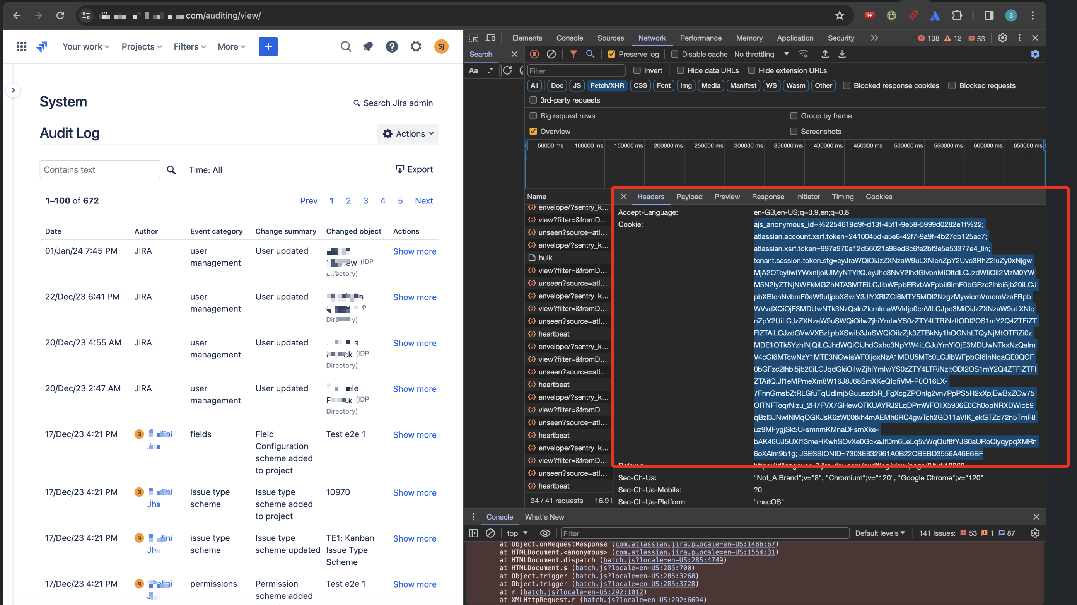Disable the Preserve log checkbox
This screenshot has width=1077, height=605.
tap(612, 54)
